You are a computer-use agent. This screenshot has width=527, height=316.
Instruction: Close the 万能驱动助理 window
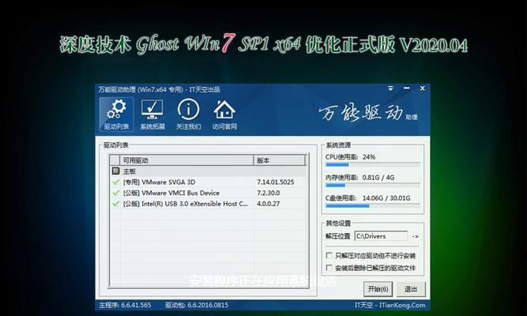423,88
